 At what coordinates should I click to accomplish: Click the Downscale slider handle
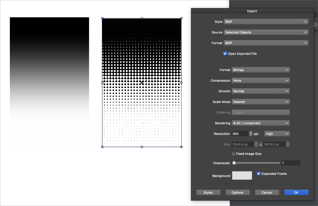pyautogui.click(x=234, y=163)
